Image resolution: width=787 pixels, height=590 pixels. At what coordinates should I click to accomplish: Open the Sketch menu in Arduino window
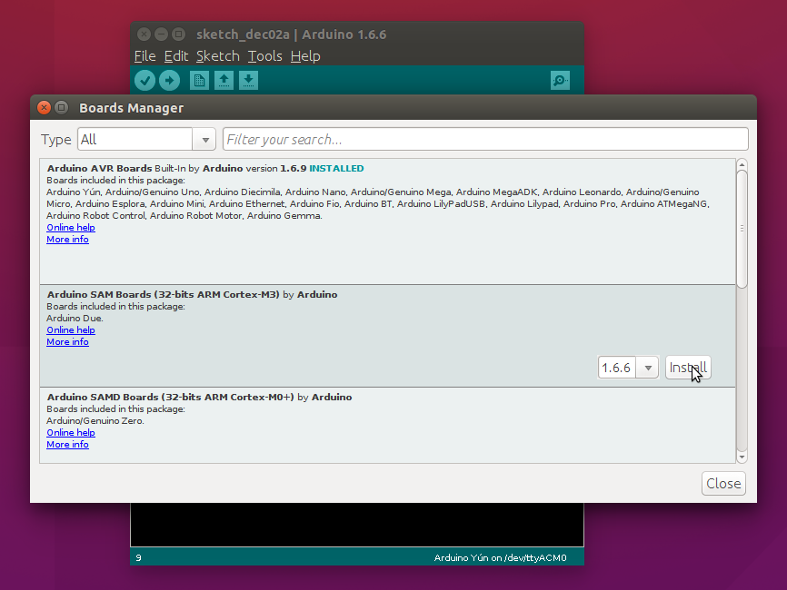pos(218,56)
